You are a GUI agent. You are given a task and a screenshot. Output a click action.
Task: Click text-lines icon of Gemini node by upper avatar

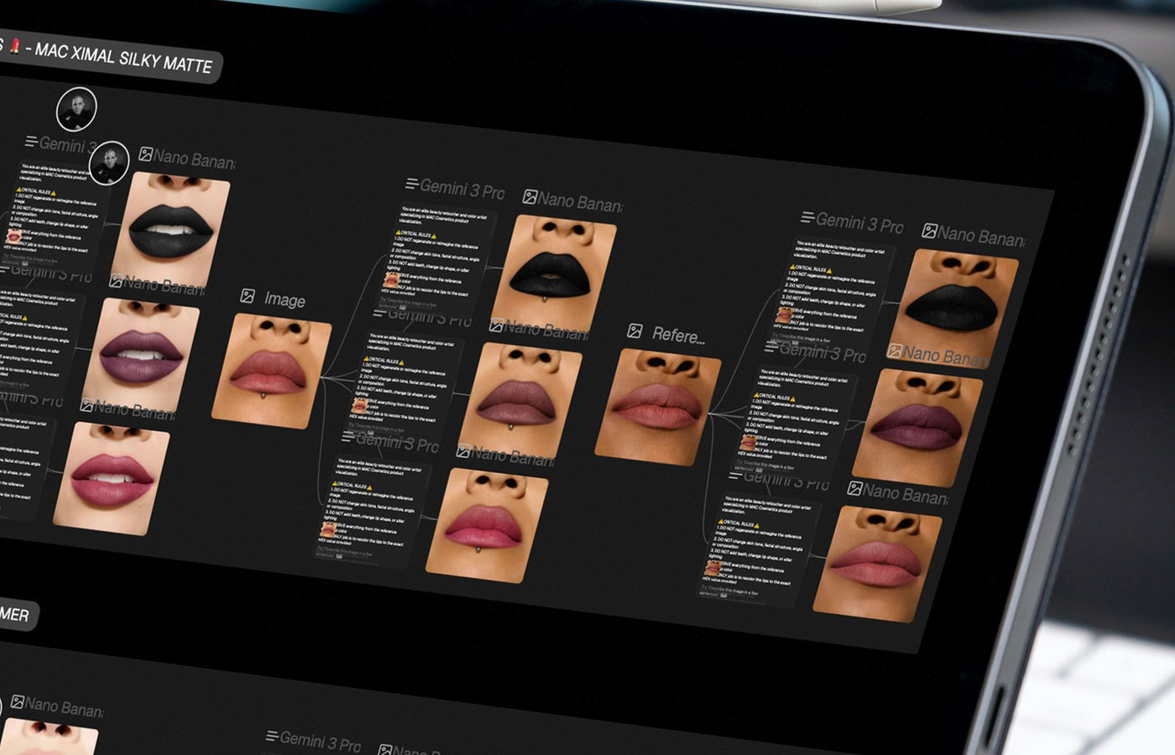tap(32, 141)
